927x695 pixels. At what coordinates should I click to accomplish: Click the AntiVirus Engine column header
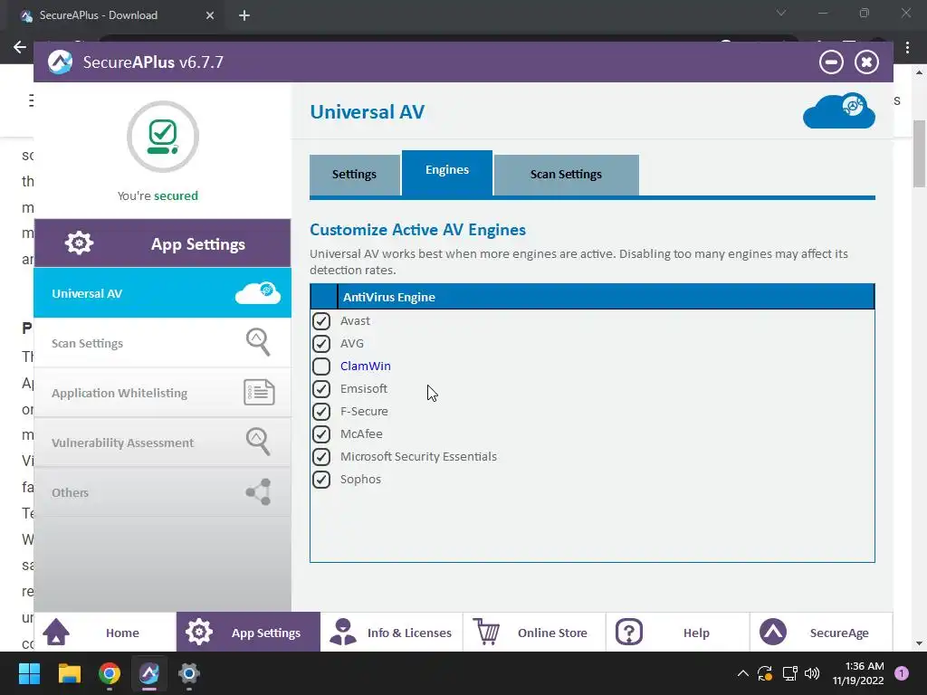606,297
